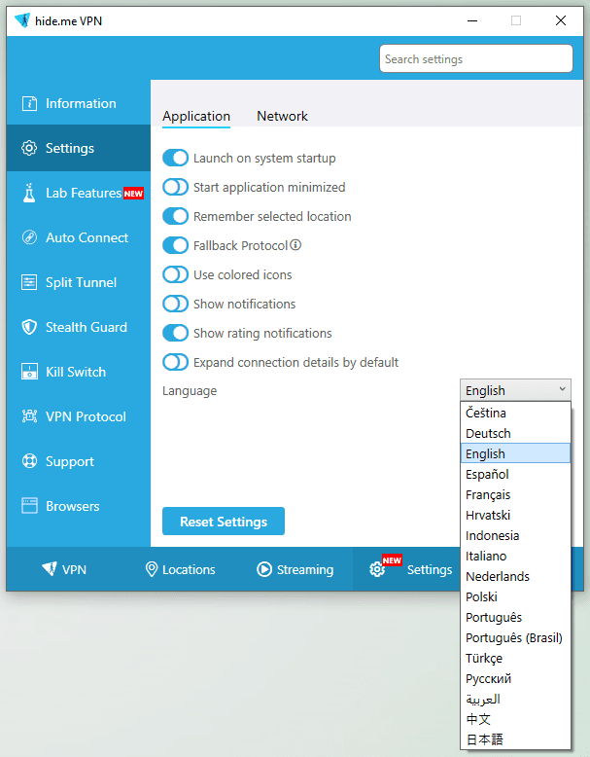Click the Browsers window icon

[x=29, y=506]
